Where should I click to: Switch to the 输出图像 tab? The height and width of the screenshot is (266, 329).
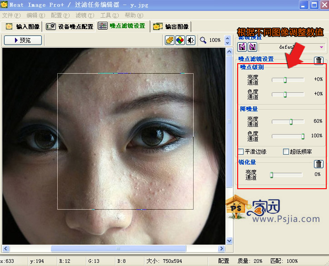click(171, 26)
